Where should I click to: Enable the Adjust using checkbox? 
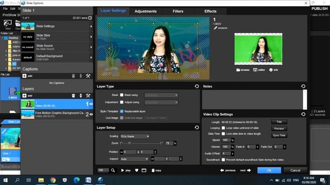point(122,102)
